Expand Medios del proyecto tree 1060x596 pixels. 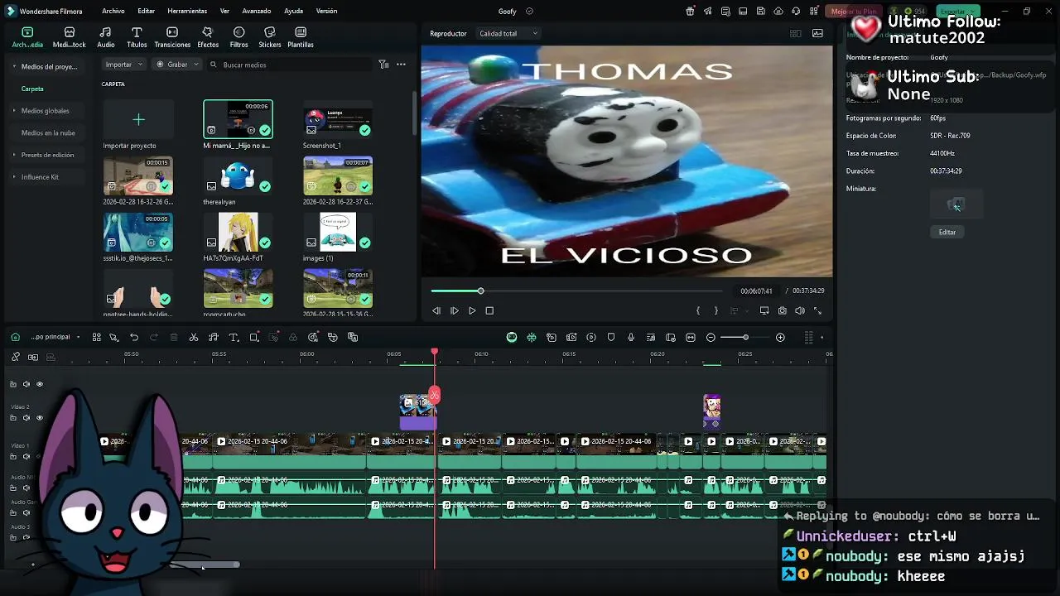coord(14,66)
